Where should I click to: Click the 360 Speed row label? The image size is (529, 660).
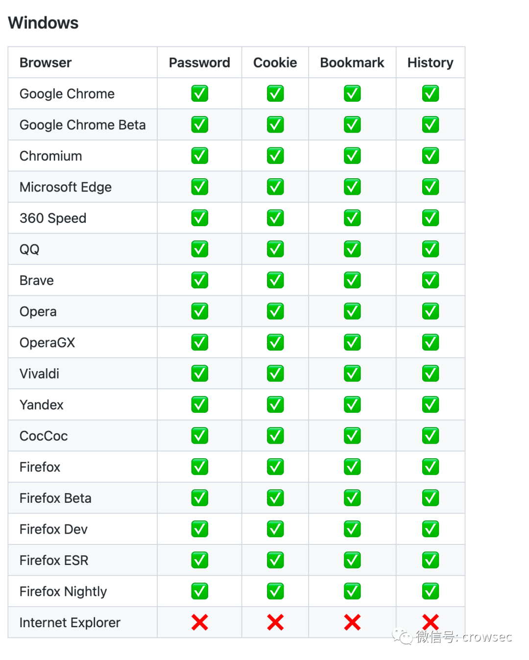[x=53, y=218]
